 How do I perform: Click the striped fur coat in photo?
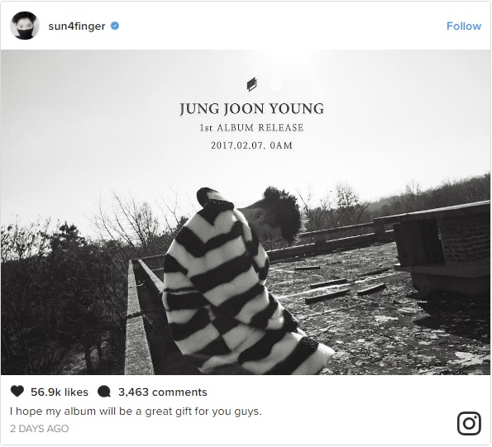238,288
